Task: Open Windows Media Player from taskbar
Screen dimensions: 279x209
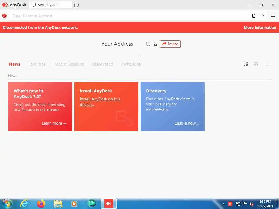Action: (x=74, y=204)
